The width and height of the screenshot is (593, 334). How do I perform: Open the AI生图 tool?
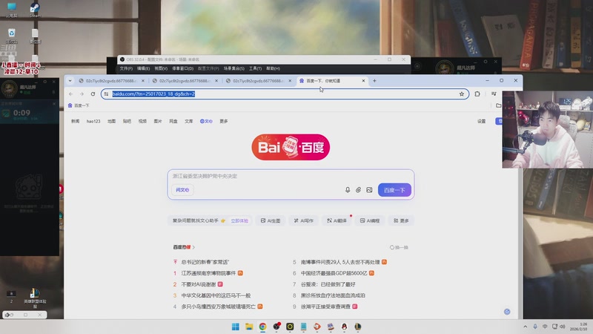[271, 220]
